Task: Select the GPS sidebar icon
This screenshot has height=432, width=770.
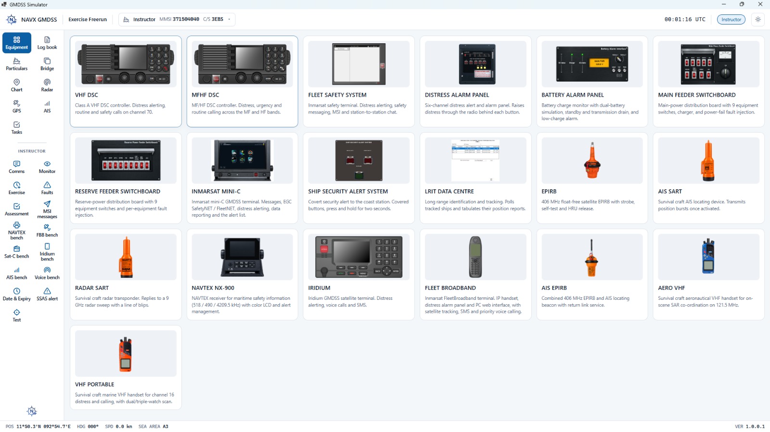Action: pos(17,106)
